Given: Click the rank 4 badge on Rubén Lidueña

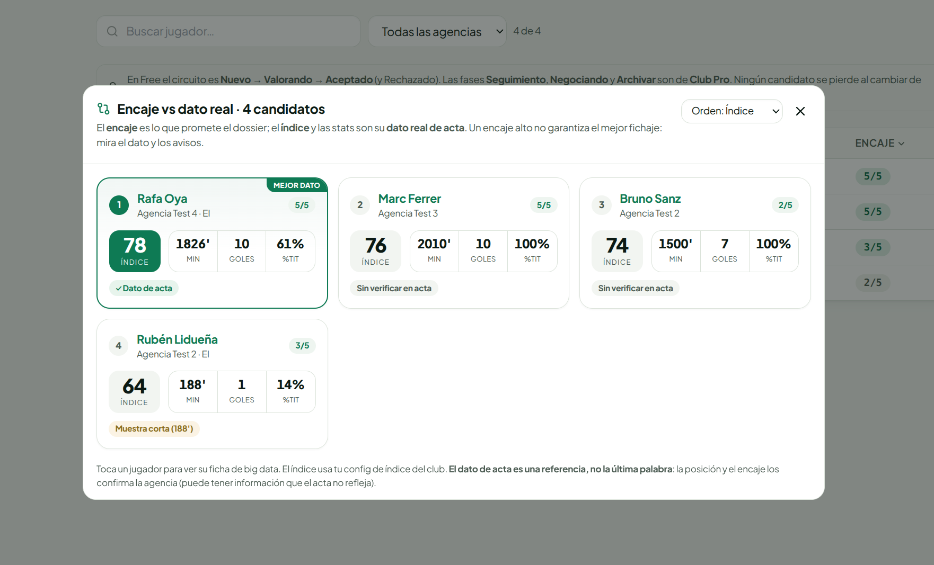Looking at the screenshot, I should tap(119, 346).
